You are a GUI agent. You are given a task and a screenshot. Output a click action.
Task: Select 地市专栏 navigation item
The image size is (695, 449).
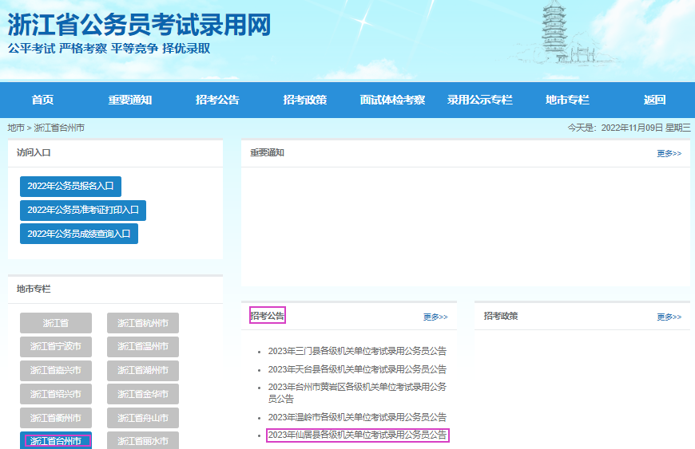pyautogui.click(x=567, y=100)
